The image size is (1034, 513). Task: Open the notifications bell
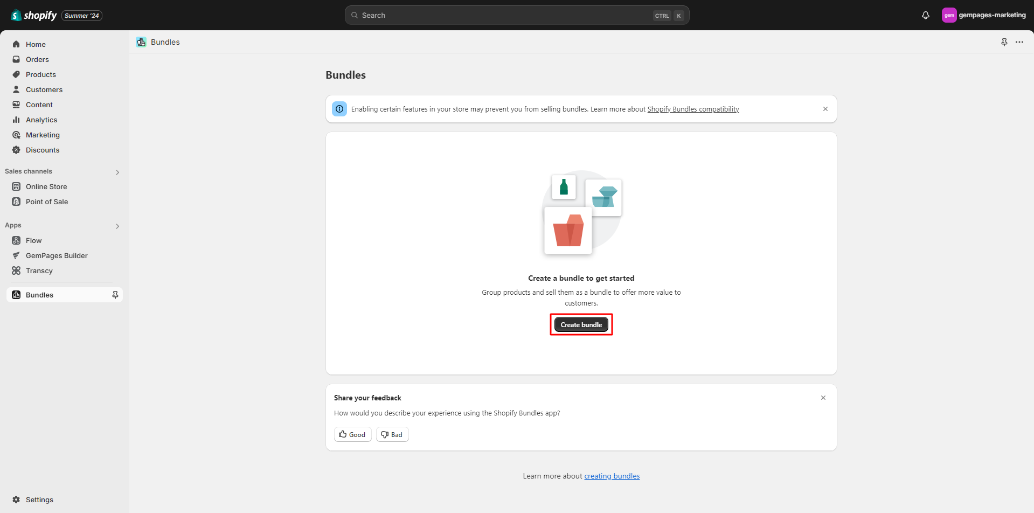click(925, 15)
